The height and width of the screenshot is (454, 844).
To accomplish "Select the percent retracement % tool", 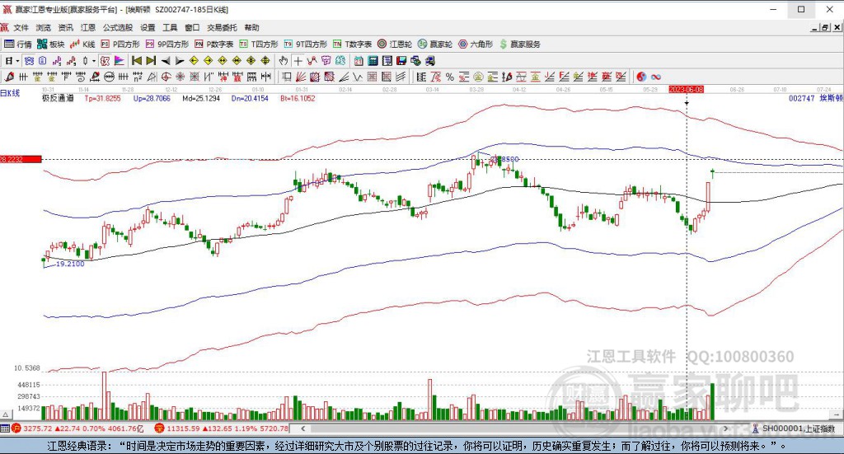I will click(x=450, y=77).
